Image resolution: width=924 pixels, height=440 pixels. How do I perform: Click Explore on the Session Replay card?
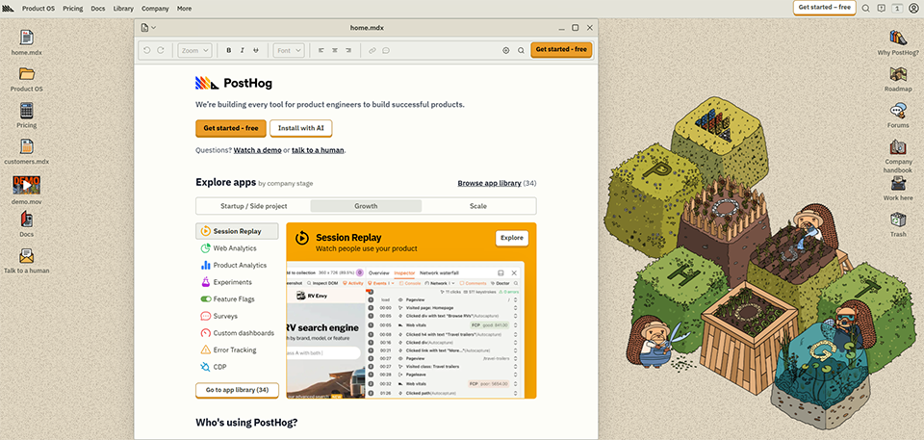click(x=512, y=238)
